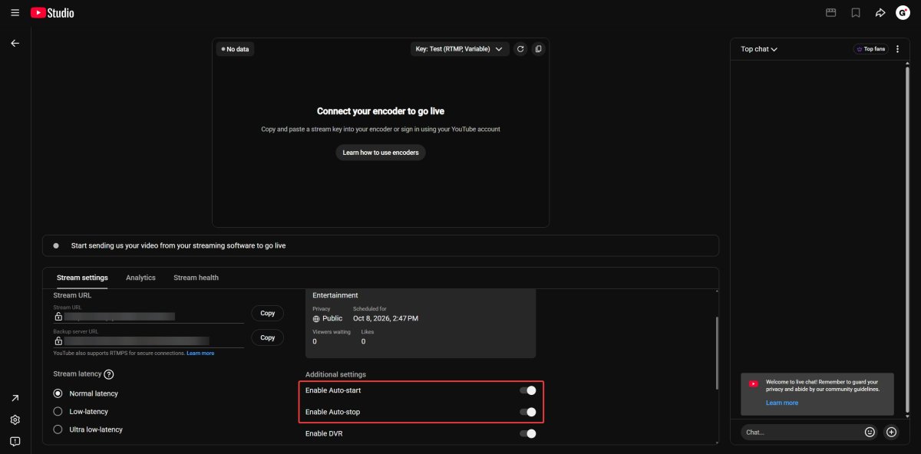This screenshot has height=454, width=921.
Task: Click the globe icon next to Public
Action: click(x=316, y=318)
